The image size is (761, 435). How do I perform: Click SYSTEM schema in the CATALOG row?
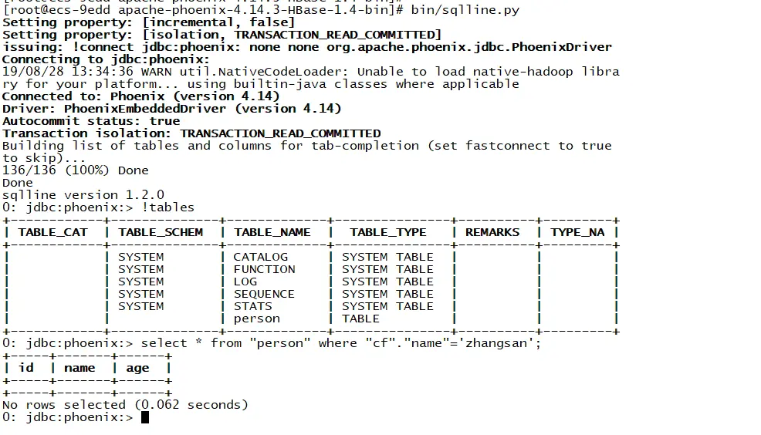pos(140,257)
